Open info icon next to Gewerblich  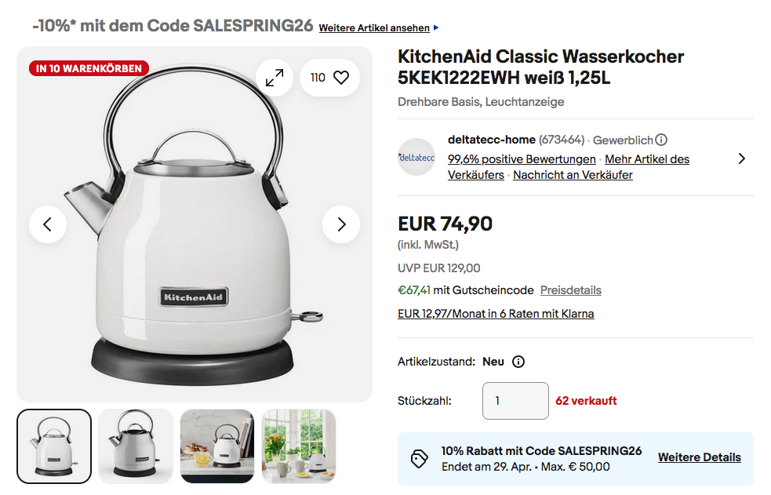(x=661, y=140)
